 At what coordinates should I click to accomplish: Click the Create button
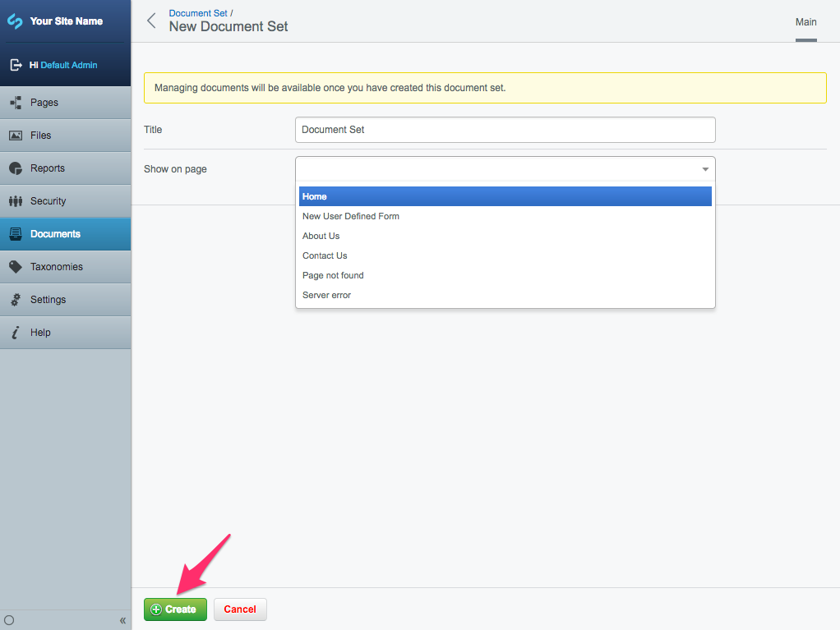coord(175,609)
